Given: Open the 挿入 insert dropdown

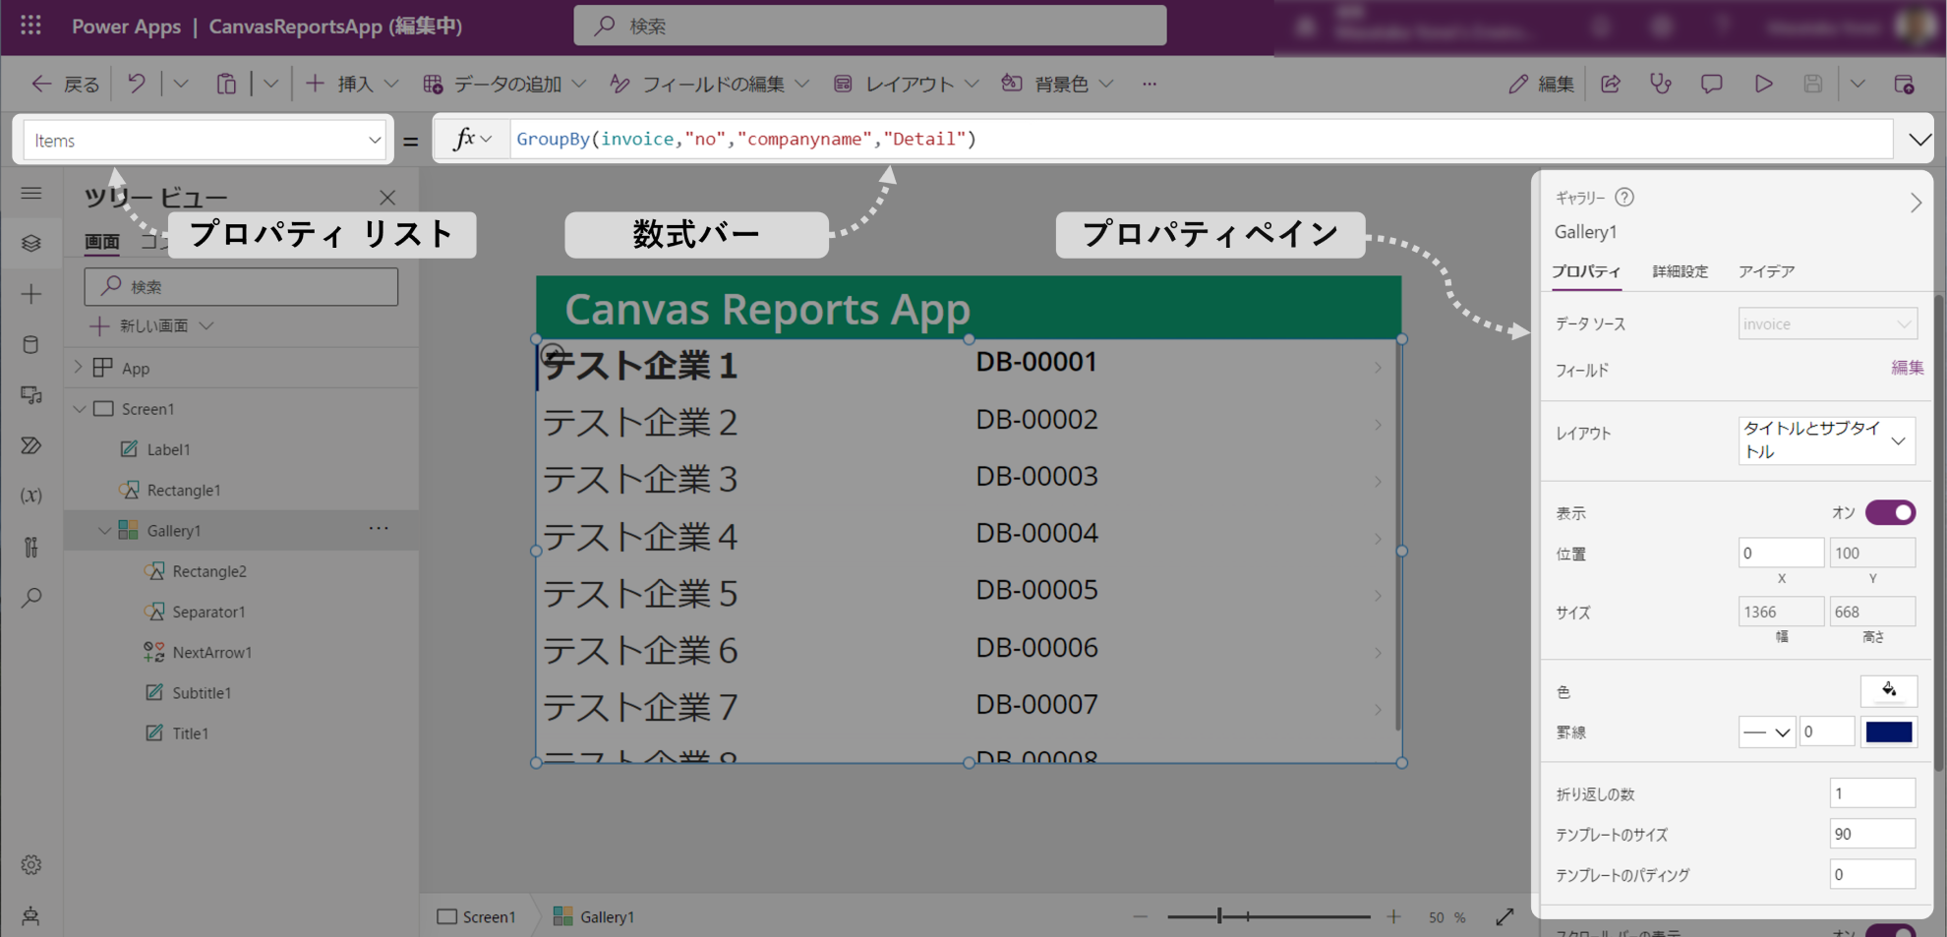Looking at the screenshot, I should click(351, 84).
